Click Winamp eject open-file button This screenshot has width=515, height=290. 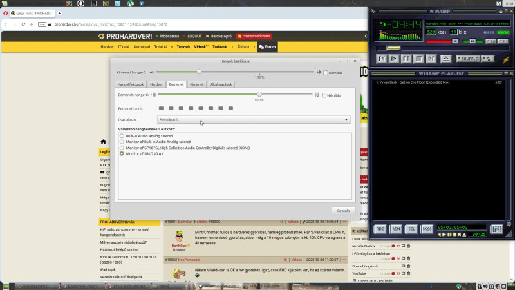pyautogui.click(x=445, y=59)
